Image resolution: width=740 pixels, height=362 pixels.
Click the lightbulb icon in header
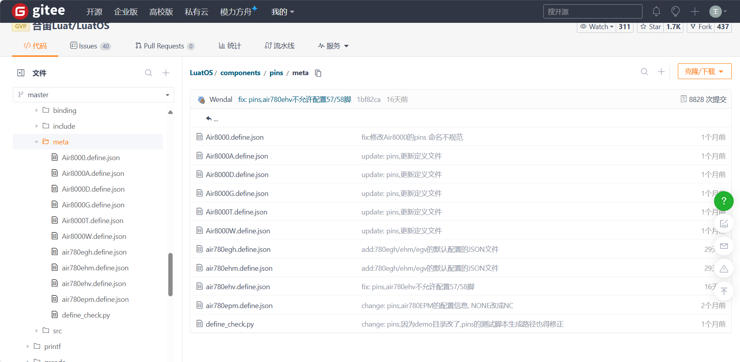pyautogui.click(x=676, y=11)
